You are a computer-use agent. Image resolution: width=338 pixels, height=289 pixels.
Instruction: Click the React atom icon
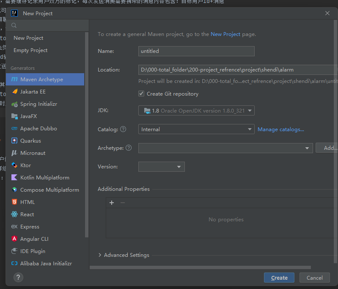14,215
